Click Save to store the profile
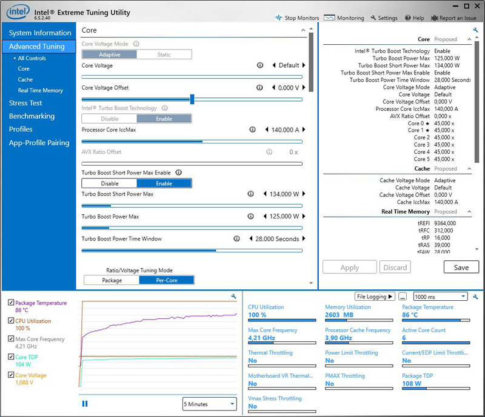485x417 pixels. click(x=461, y=267)
